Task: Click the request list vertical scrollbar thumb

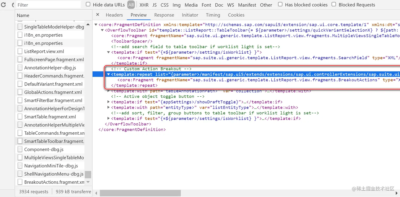Action: coord(88,175)
